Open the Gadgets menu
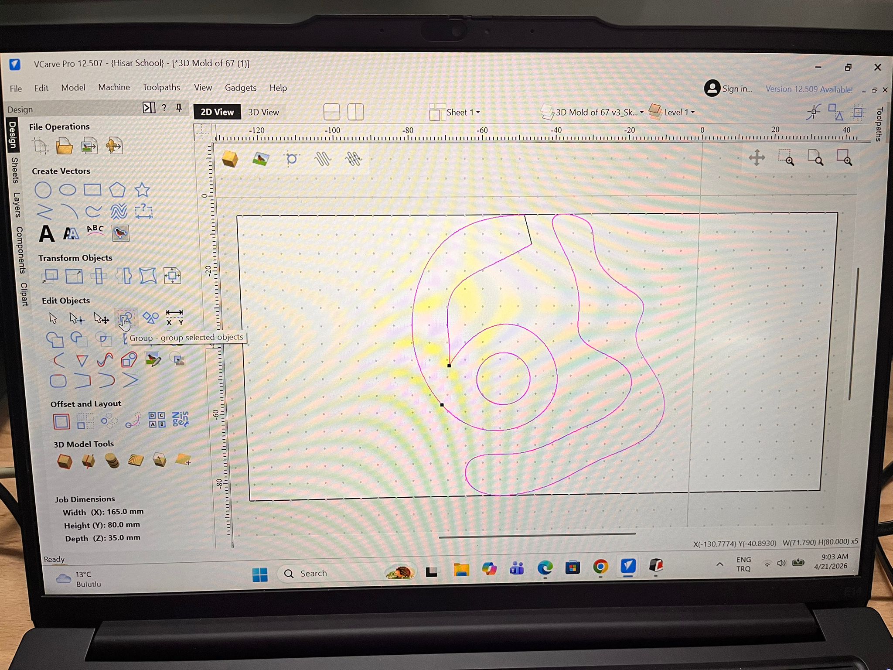The height and width of the screenshot is (670, 893). point(241,88)
